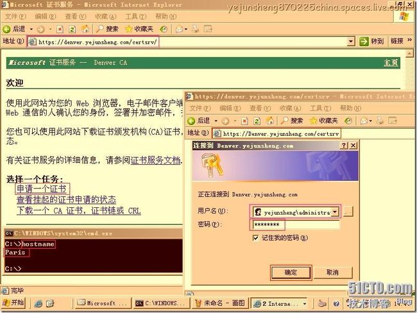Click Back icon in front IE window
This screenshot has width=417, height=313.
point(191,121)
